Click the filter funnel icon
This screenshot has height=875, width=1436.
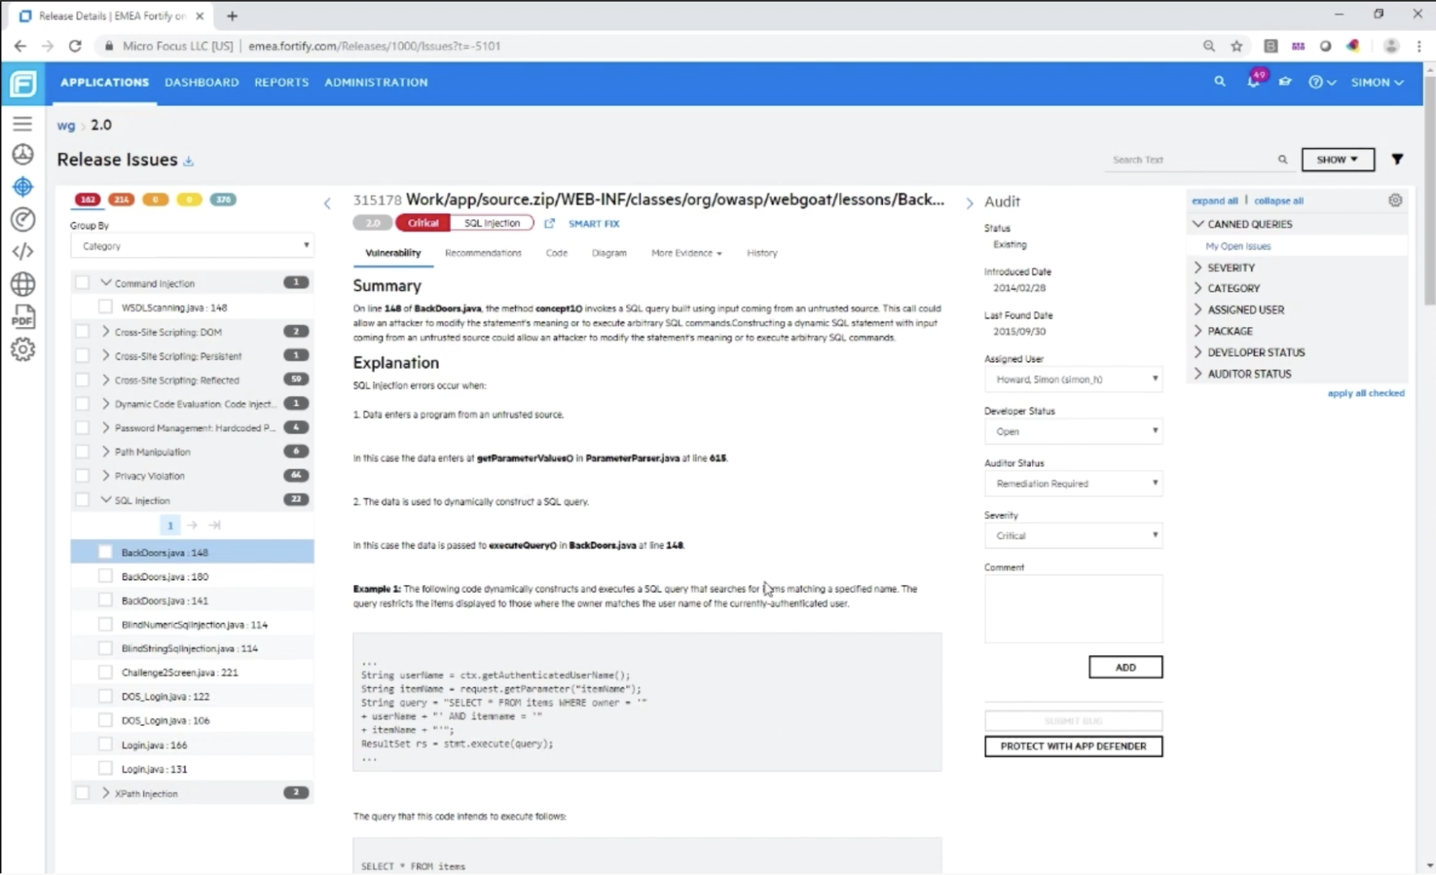coord(1397,160)
